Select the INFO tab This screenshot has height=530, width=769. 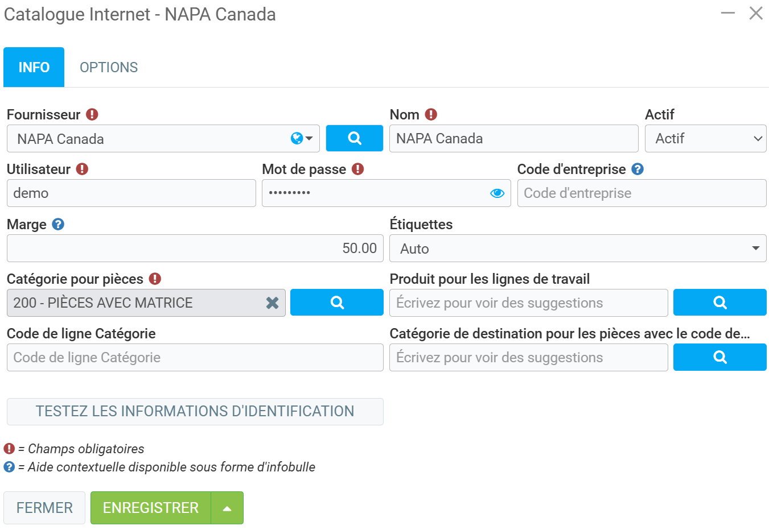34,68
